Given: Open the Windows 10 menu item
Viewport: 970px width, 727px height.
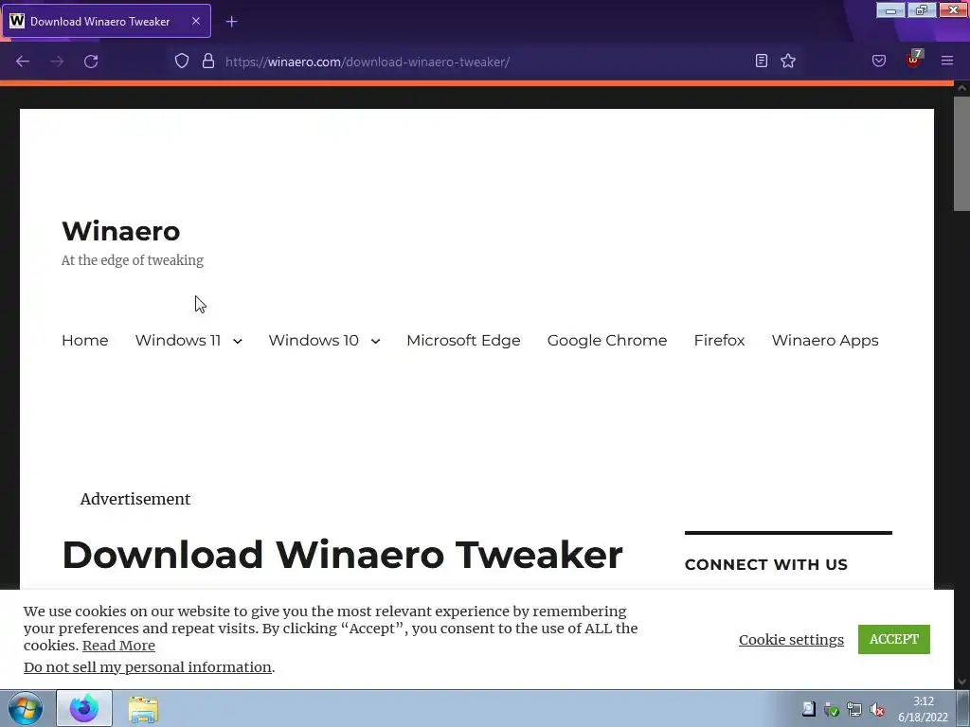Looking at the screenshot, I should point(314,340).
